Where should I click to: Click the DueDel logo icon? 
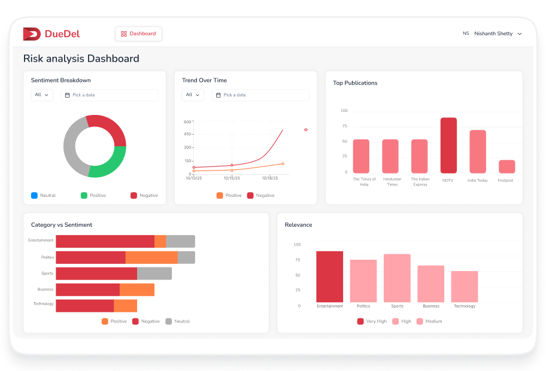31,34
